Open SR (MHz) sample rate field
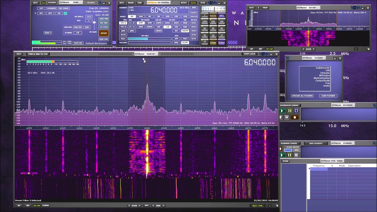Viewport: 377px width, 212px height. point(89,16)
